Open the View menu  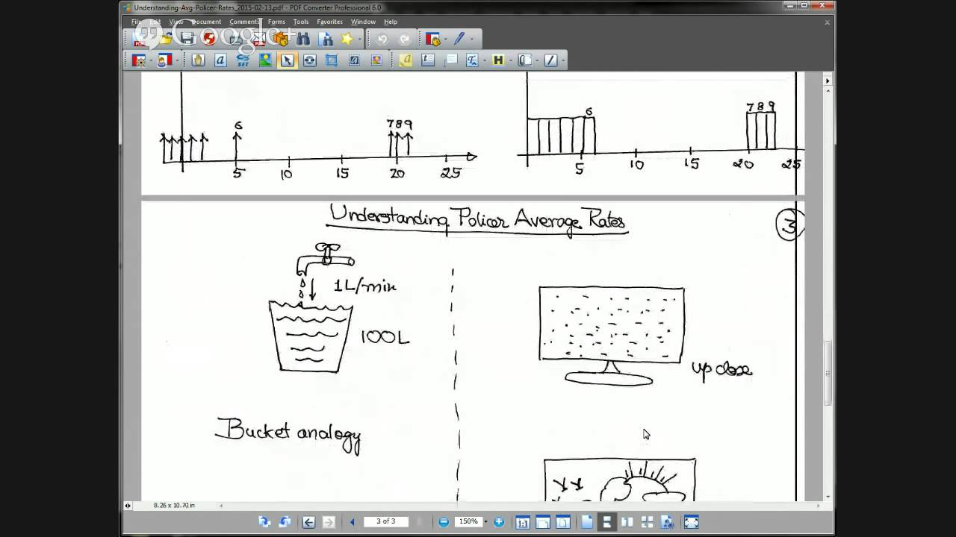click(176, 22)
